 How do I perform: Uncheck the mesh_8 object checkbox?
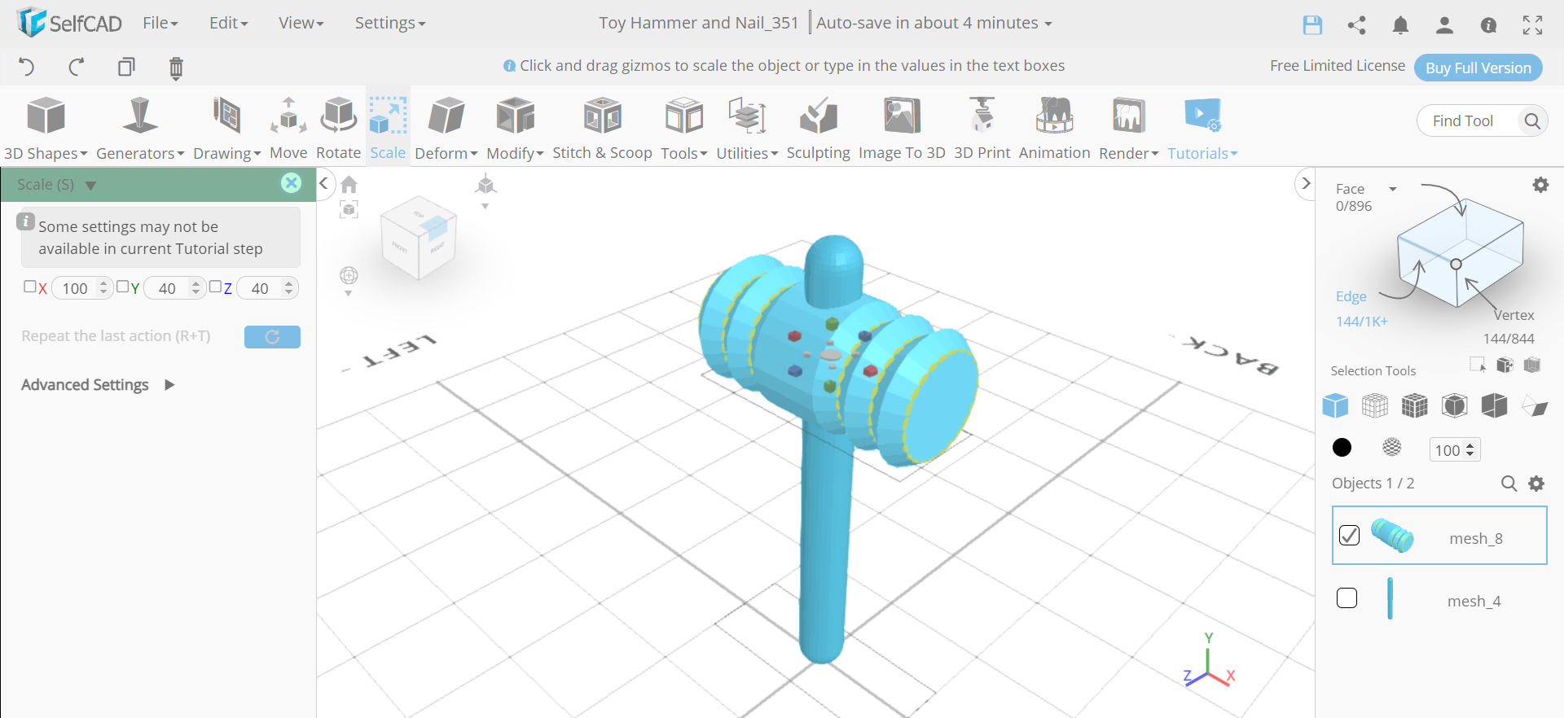click(1349, 535)
